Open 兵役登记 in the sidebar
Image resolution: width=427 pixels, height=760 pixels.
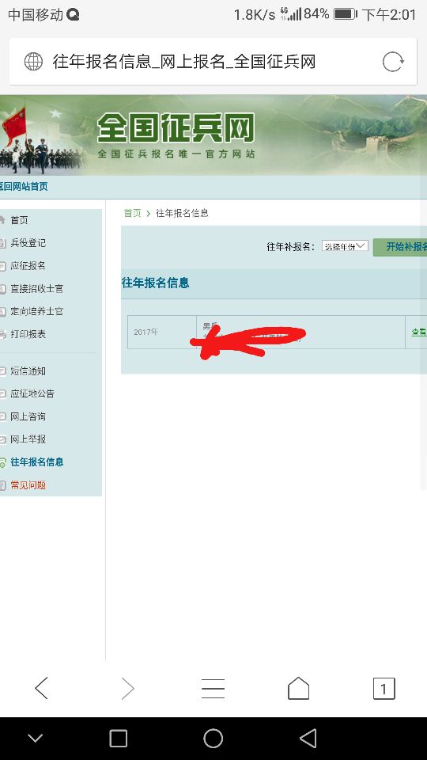[28, 243]
